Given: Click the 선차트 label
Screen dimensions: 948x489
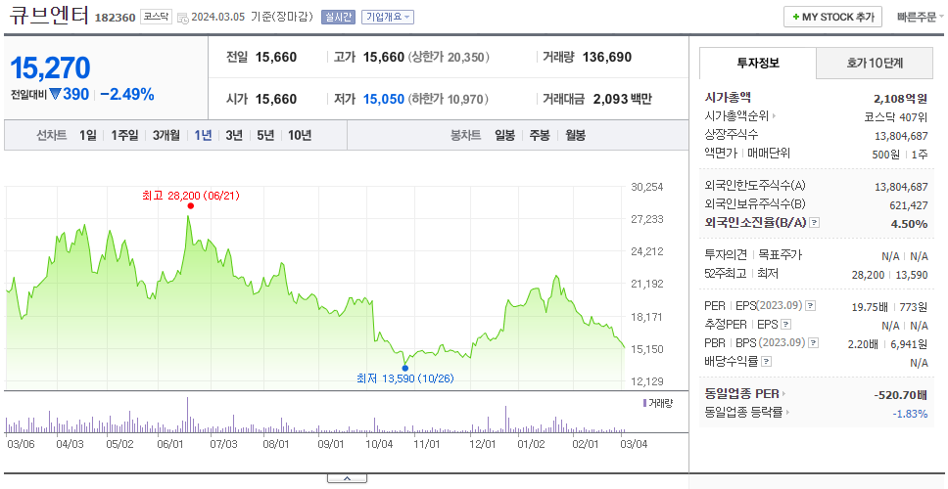Looking at the screenshot, I should [51, 135].
